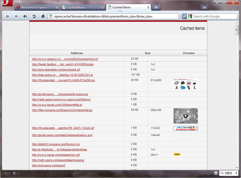Open the closed tabs trash button
241x178 pixels.
pos(204,7)
